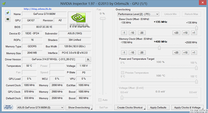Click the Unlock Min button
This screenshot has height=113, width=208.
point(171,14)
